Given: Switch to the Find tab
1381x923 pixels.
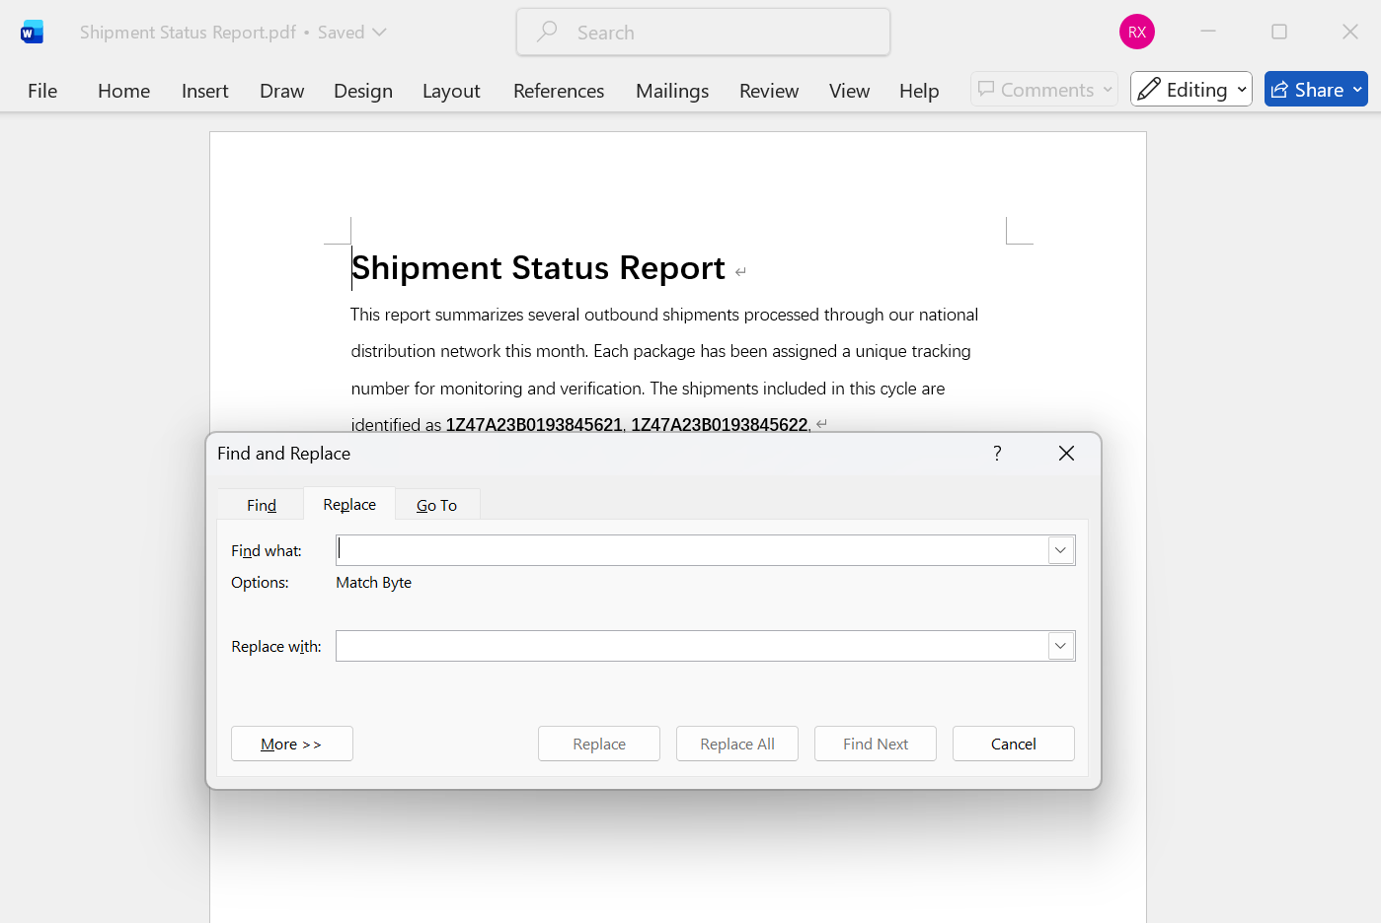Looking at the screenshot, I should tap(261, 505).
